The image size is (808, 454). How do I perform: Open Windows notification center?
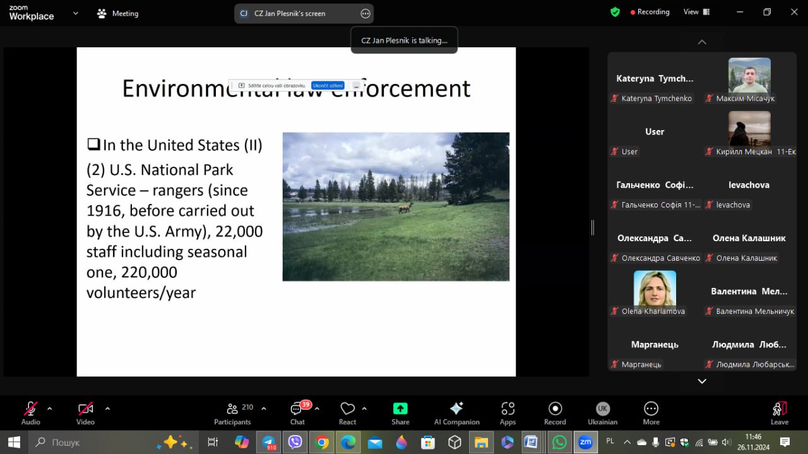pyautogui.click(x=785, y=442)
